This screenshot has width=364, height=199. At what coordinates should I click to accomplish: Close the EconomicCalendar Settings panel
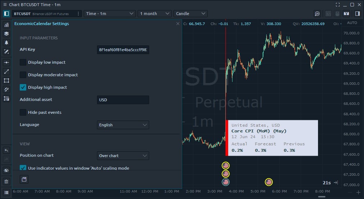[178, 24]
